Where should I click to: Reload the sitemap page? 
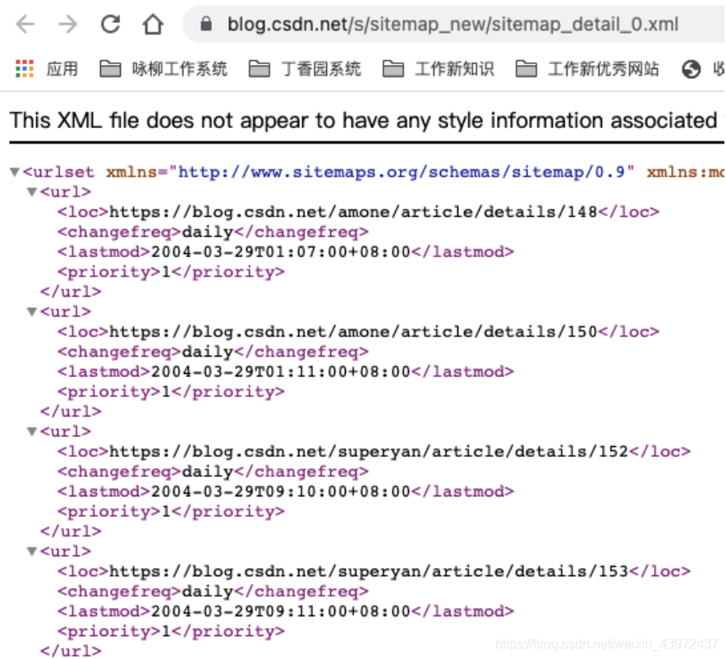coord(111,24)
